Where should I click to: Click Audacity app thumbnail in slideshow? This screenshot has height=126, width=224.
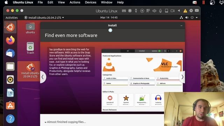158,100
